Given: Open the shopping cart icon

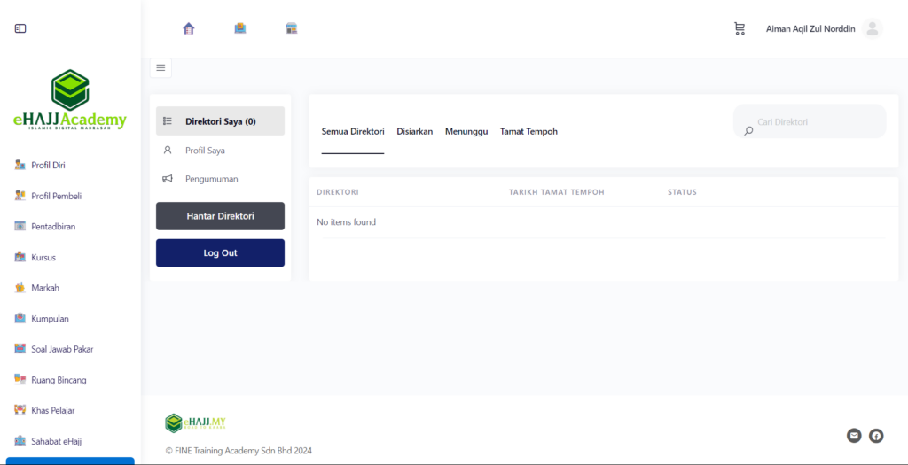Looking at the screenshot, I should coord(740,28).
